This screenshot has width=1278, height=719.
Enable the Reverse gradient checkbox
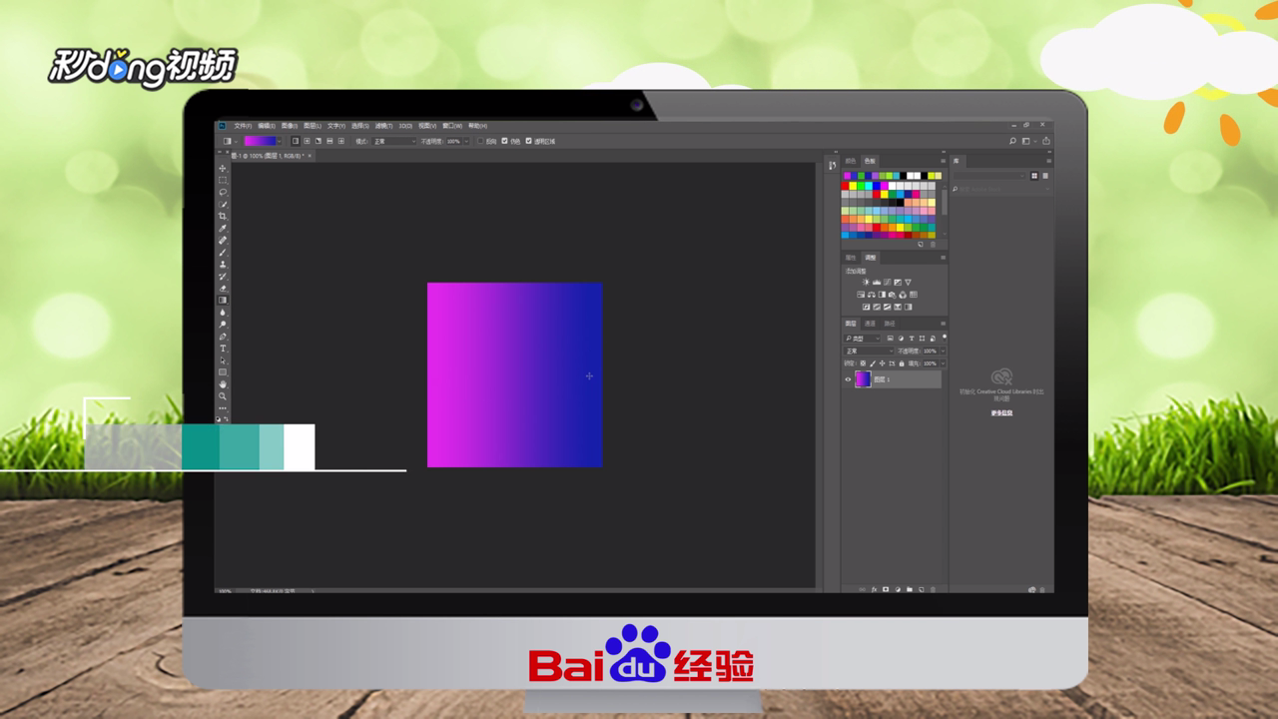point(480,141)
